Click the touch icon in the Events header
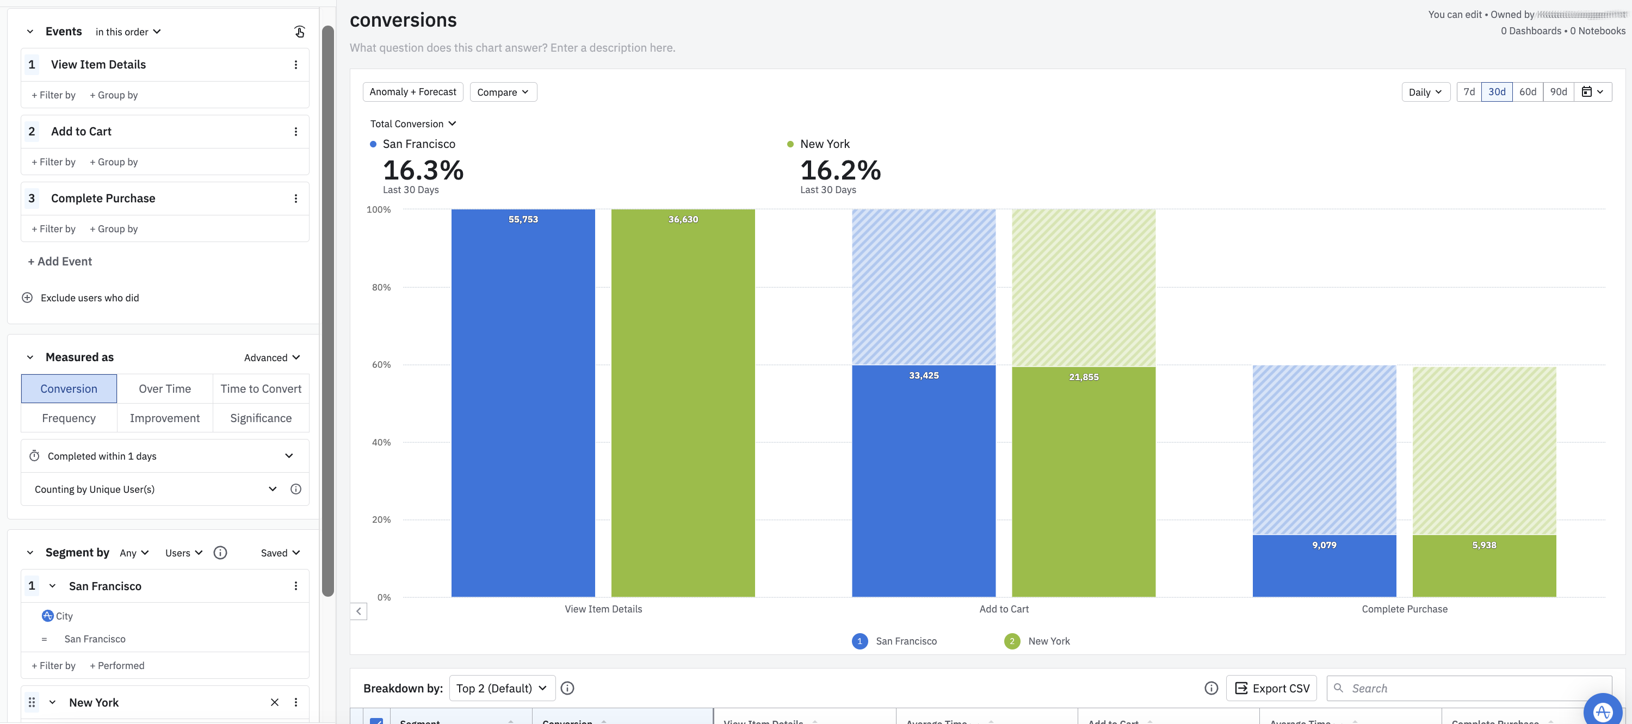 tap(300, 32)
